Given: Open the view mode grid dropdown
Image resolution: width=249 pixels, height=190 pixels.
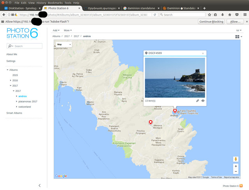Looking at the screenshot, I should (x=238, y=36).
